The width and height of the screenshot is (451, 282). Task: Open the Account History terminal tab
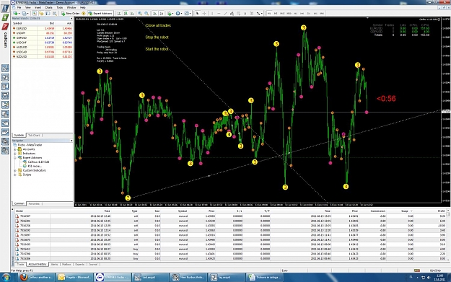pos(38,264)
